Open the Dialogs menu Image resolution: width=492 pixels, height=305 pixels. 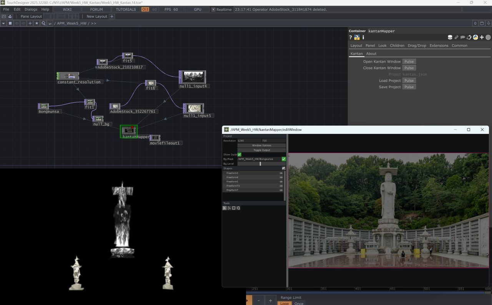click(30, 9)
